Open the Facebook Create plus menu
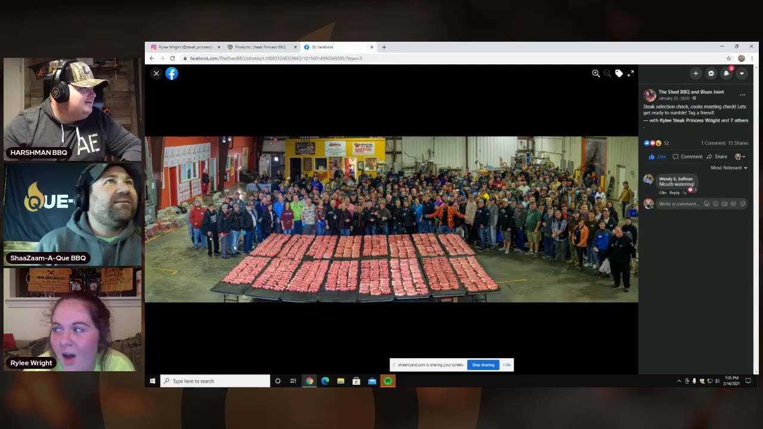 696,73
